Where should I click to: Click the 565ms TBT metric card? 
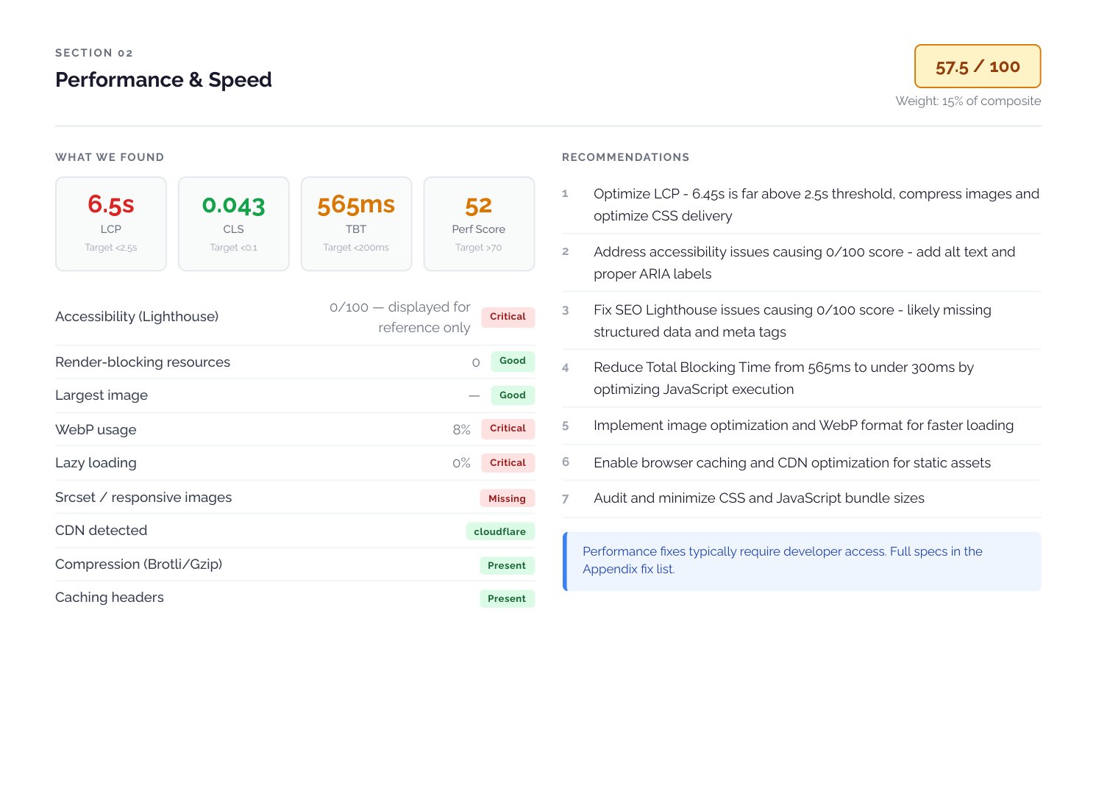356,223
